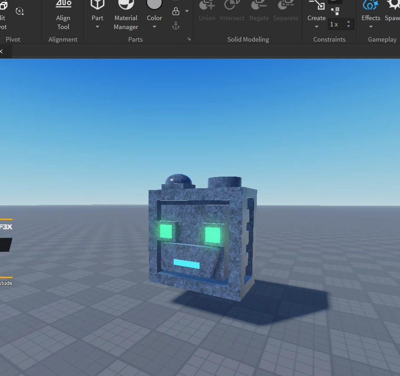Select the Edit Pivot tool
The image size is (400, 376).
click(4, 11)
